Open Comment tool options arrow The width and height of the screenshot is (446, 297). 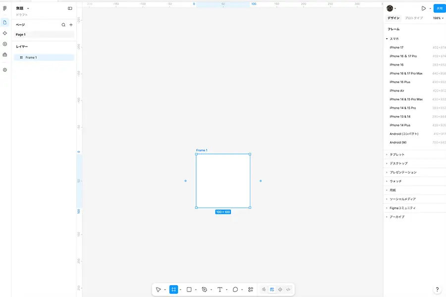coord(242,290)
